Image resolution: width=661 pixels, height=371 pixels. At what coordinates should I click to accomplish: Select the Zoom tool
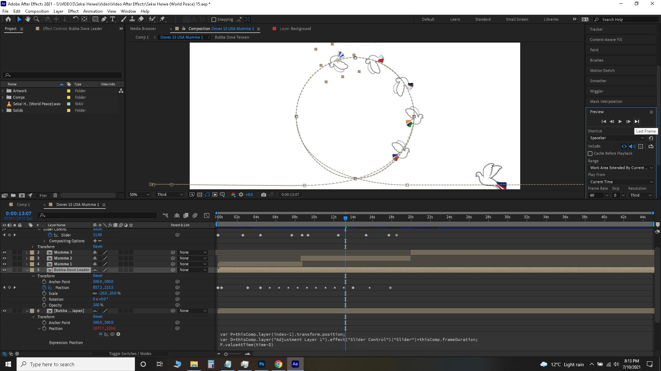(x=36, y=19)
